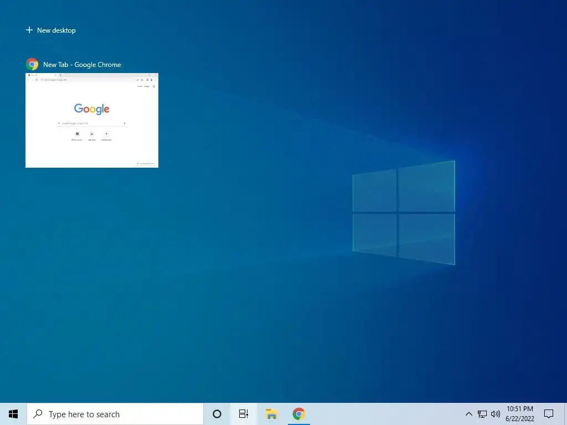Open the volume speaker icon
This screenshot has height=425, width=567.
coord(496,414)
